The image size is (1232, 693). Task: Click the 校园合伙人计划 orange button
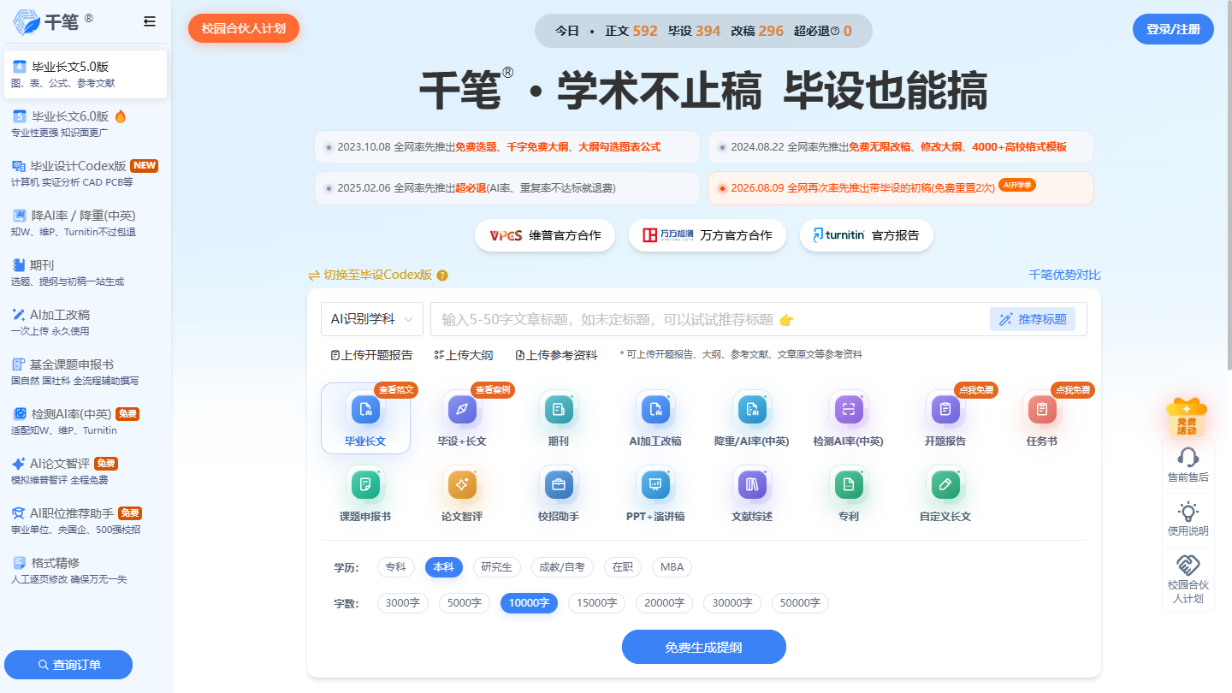click(244, 28)
